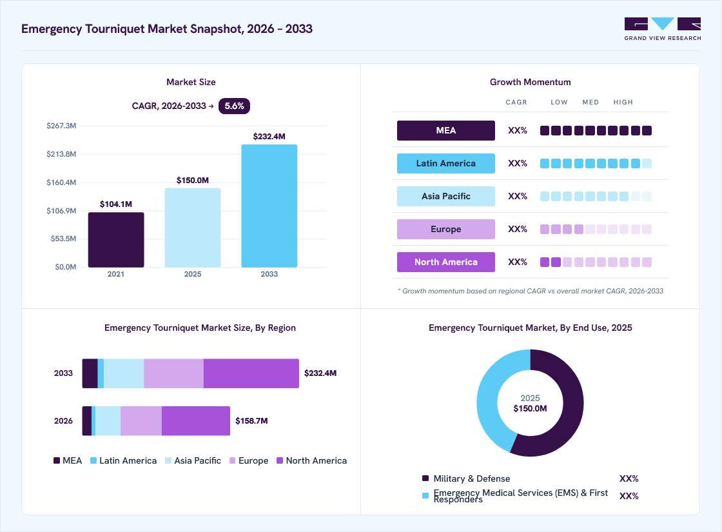This screenshot has height=532, width=722.
Task: Click the XX% value in Europe row
Action: [518, 230]
